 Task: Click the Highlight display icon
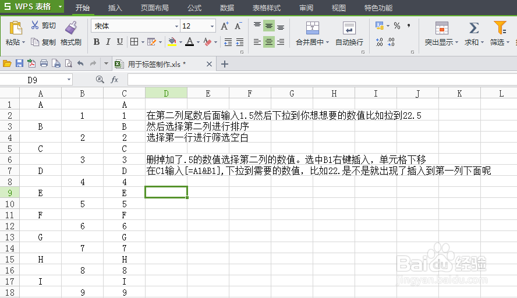pos(441,28)
